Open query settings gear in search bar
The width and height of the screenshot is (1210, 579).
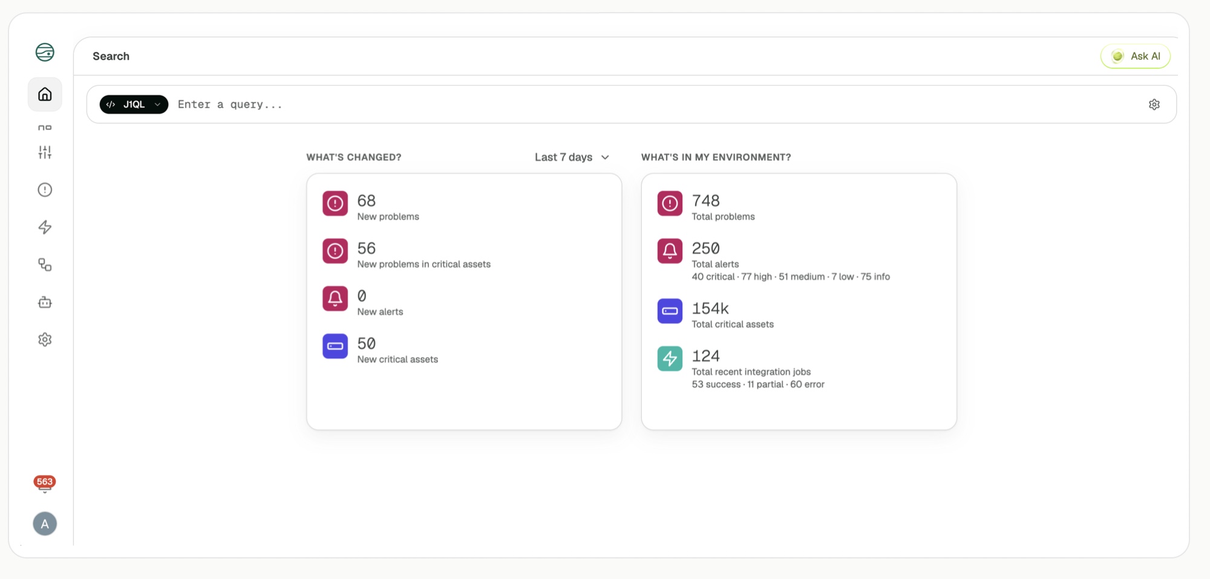click(1154, 105)
